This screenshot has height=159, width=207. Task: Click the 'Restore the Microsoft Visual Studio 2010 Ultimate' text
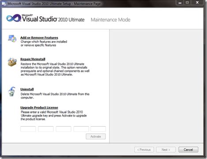[x=53, y=64]
